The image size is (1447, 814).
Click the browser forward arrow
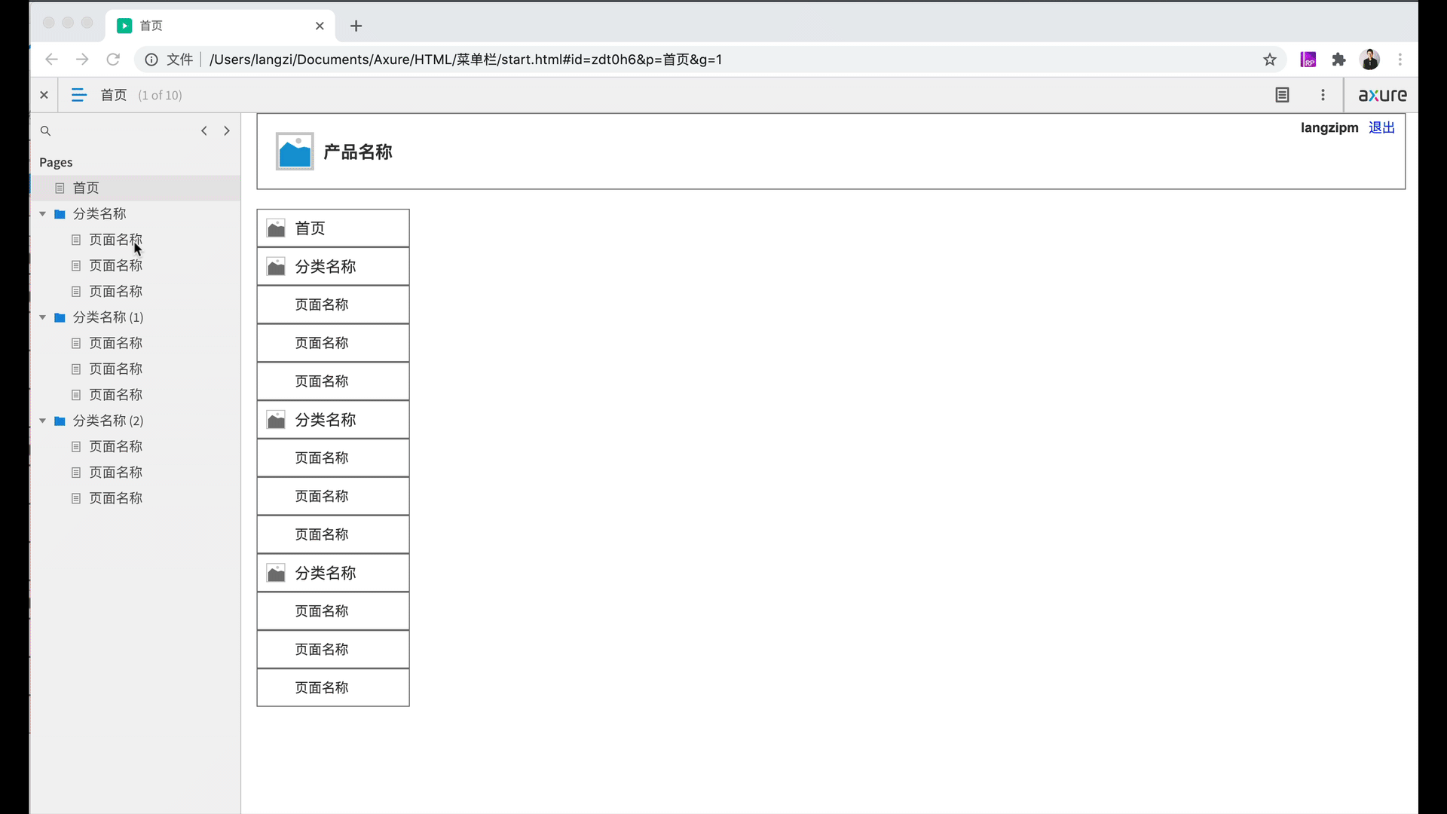click(82, 60)
